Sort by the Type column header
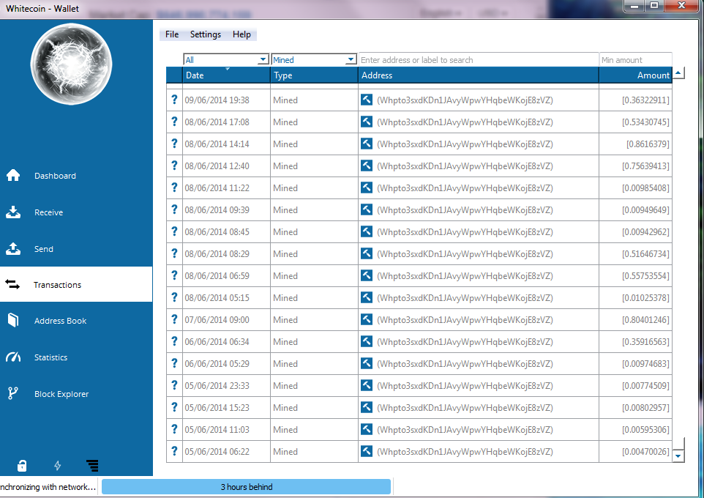 (314, 75)
